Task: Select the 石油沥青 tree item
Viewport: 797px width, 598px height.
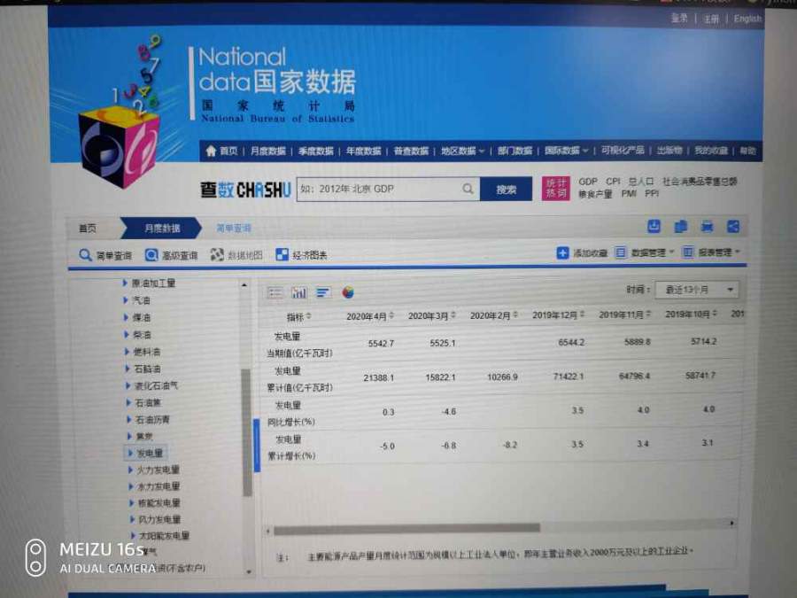Action: click(x=152, y=420)
